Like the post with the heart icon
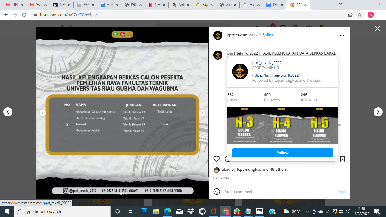 pyautogui.click(x=217, y=159)
